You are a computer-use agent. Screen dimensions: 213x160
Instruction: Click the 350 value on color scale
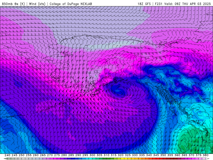click(163, 155)
